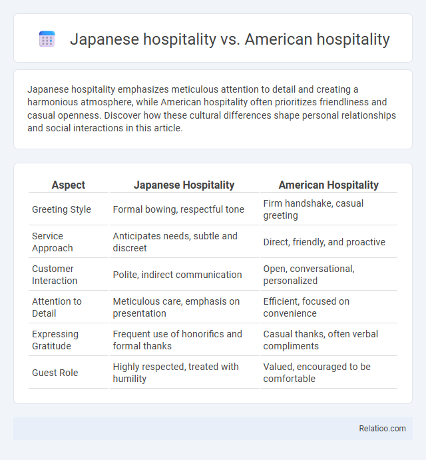The height and width of the screenshot is (460, 426).
Task: Click the calendar grid icon beside the title
Action: [x=47, y=39]
